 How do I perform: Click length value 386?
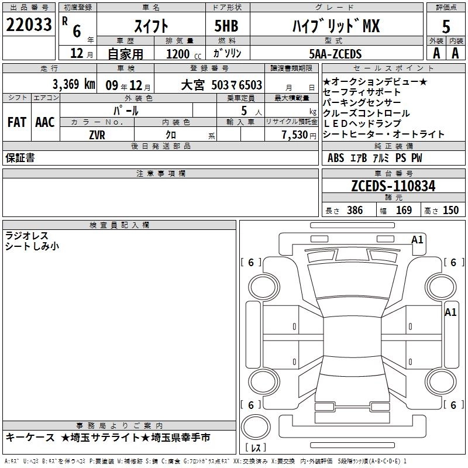355,210
